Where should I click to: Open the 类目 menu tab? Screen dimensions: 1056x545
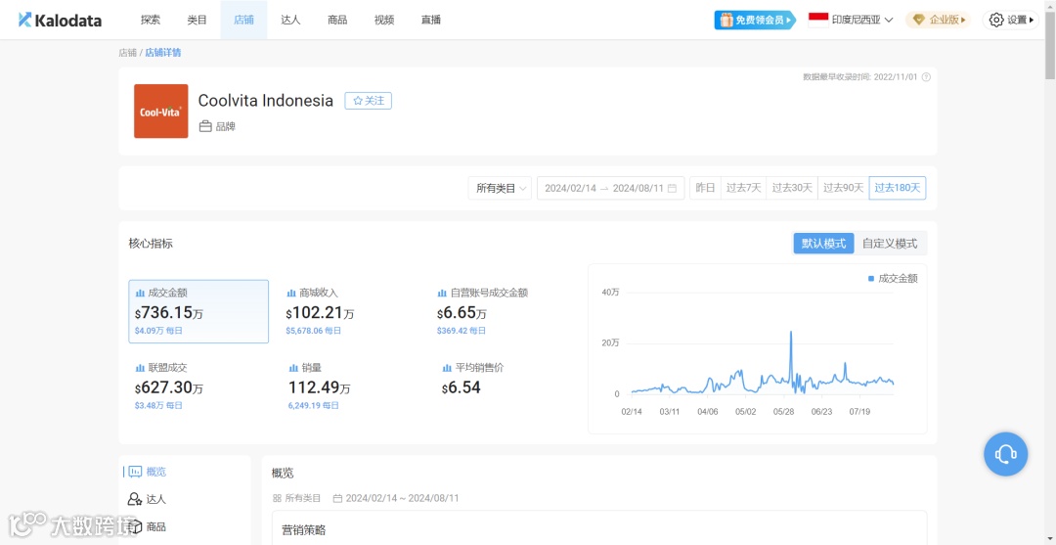[x=198, y=20]
